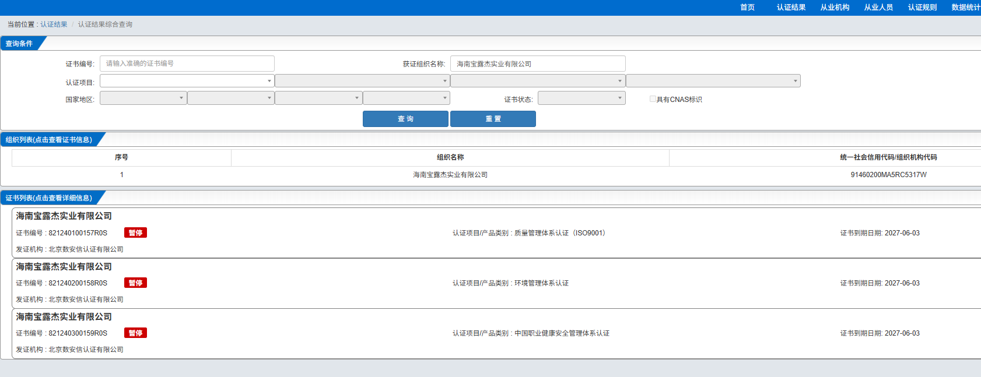Open the 认证规则 menu item
The width and height of the screenshot is (981, 377).
tap(922, 8)
